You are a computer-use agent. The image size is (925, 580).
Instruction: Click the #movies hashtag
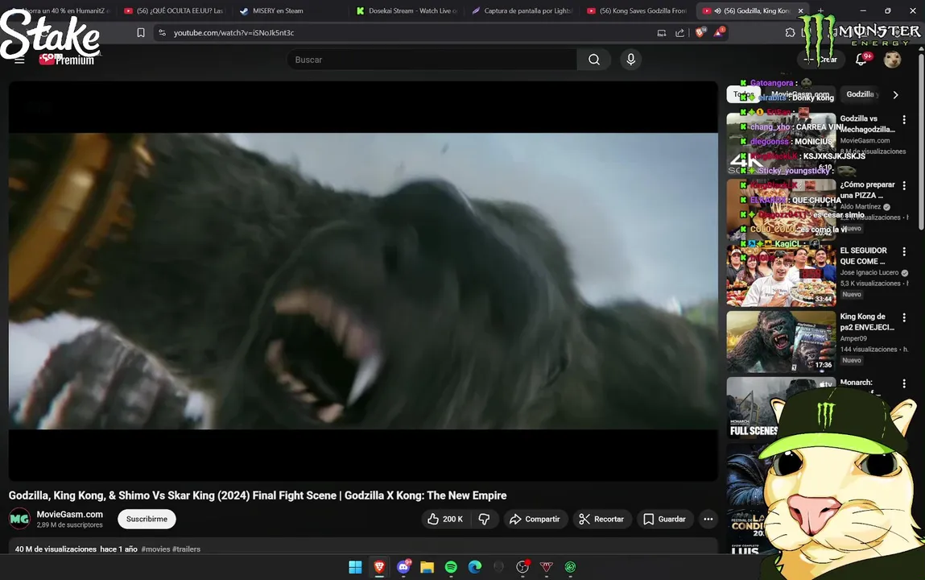click(x=155, y=549)
